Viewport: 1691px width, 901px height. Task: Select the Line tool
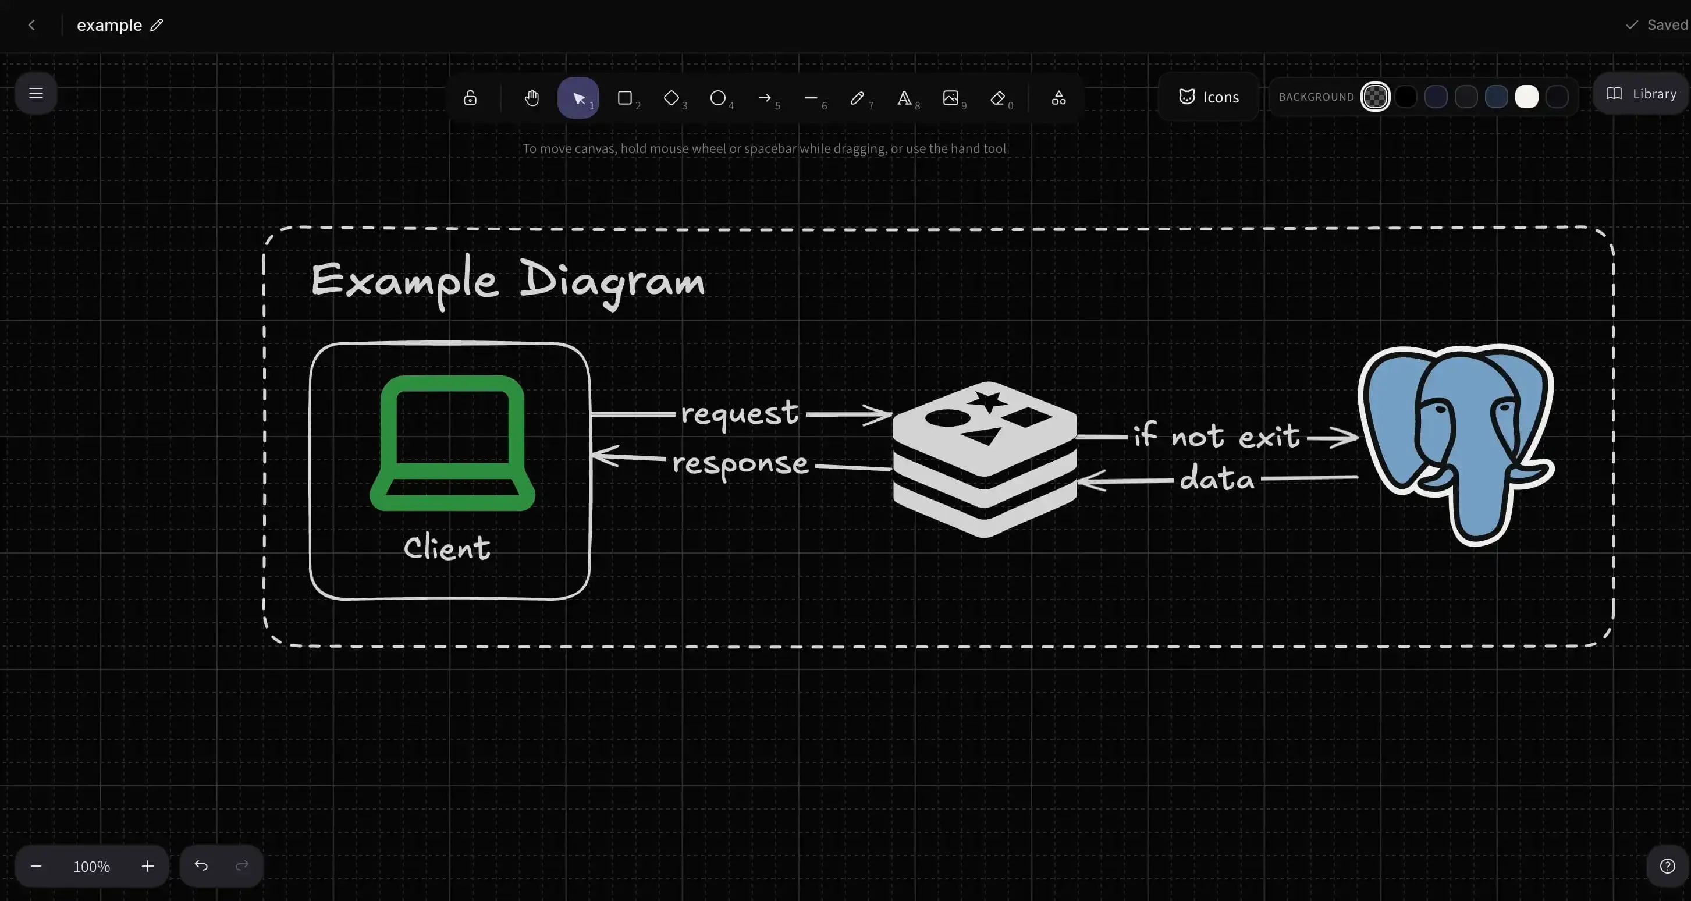pos(811,98)
